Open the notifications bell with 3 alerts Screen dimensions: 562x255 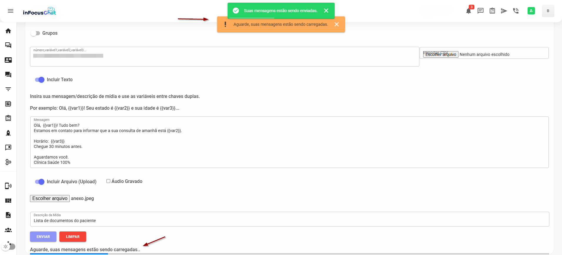point(468,11)
